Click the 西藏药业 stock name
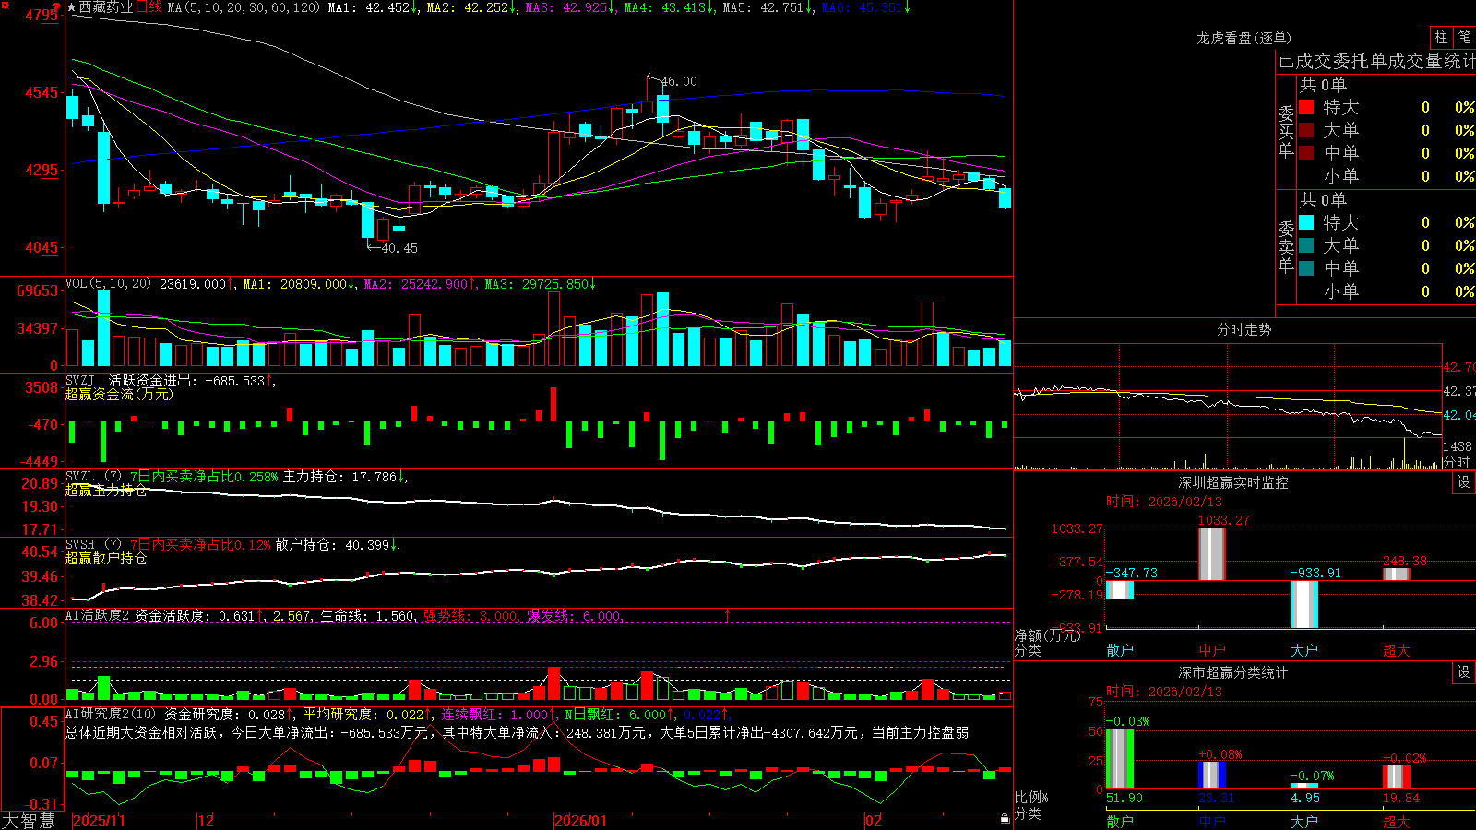The height and width of the screenshot is (830, 1476). pos(106,7)
